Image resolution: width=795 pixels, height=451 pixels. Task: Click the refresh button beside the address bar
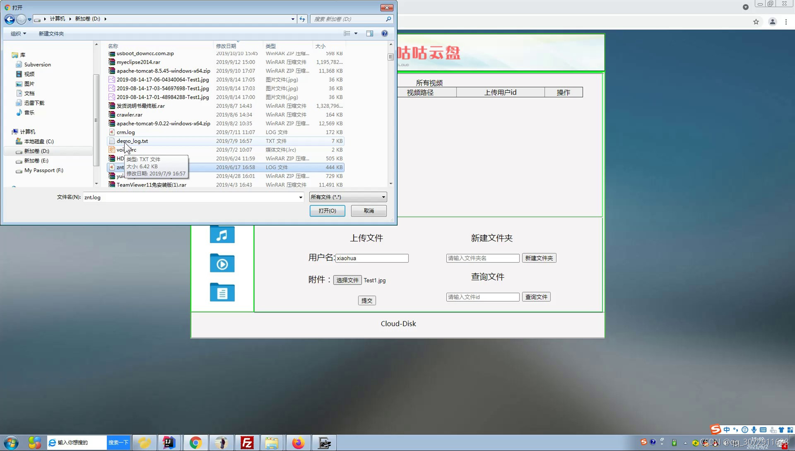(302, 19)
